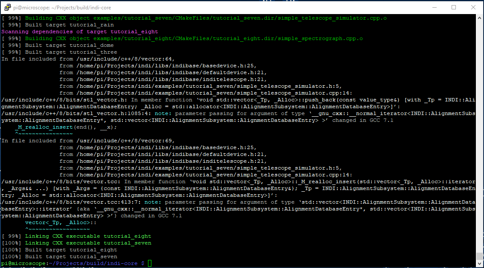The width and height of the screenshot is (484, 268).
Task: Maximize the PuTTY terminal window
Action: tap(454, 7)
